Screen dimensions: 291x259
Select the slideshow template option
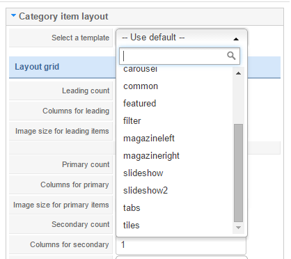(143, 173)
